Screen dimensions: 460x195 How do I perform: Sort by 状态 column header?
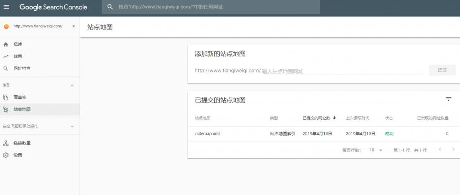coord(389,118)
